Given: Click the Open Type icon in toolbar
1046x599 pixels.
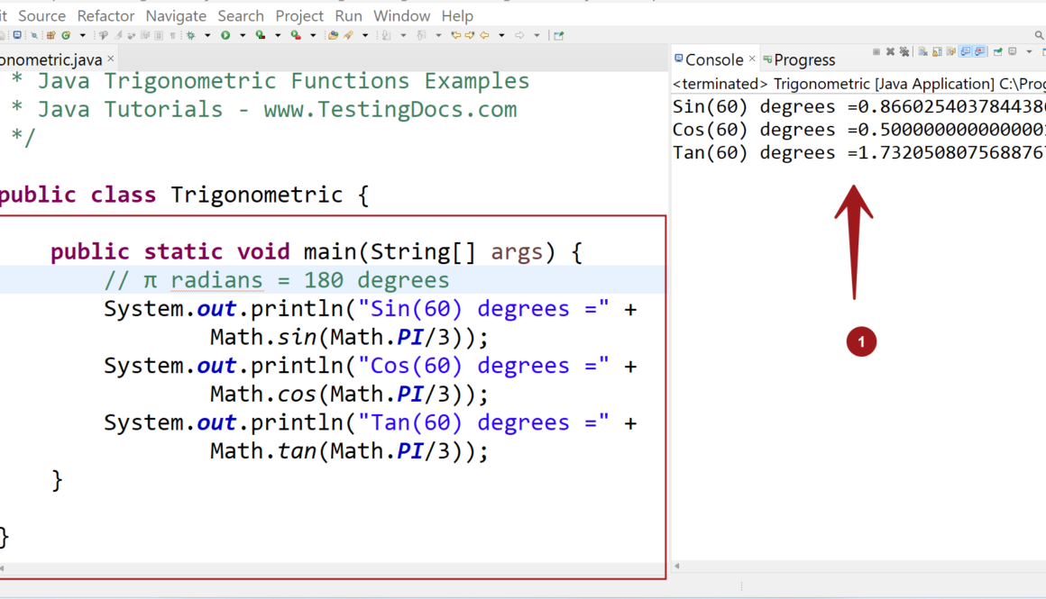Looking at the screenshot, I should click(x=333, y=36).
